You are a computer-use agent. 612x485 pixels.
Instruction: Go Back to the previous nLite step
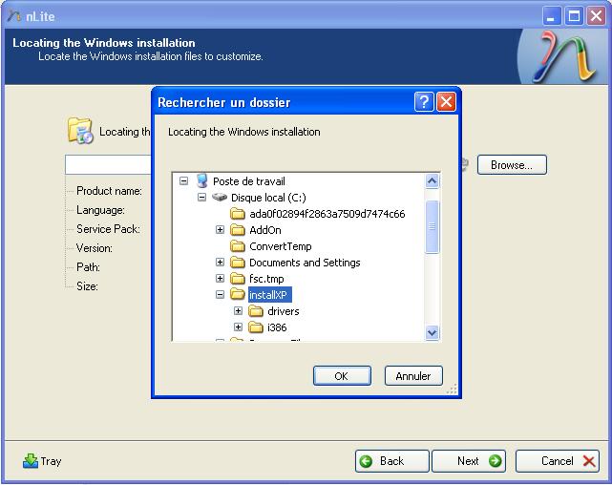point(391,461)
